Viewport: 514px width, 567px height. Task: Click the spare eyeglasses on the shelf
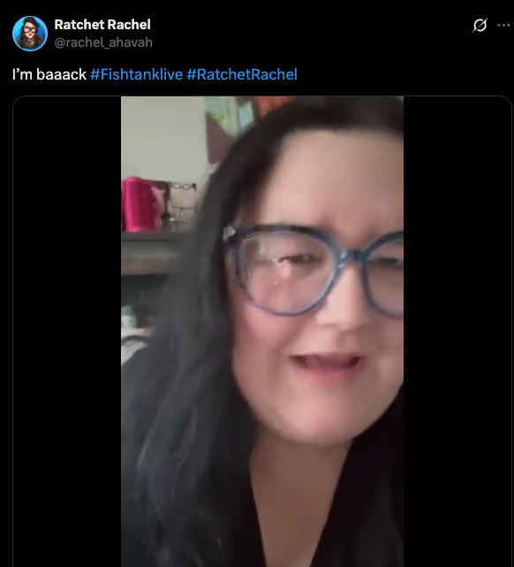tap(184, 201)
